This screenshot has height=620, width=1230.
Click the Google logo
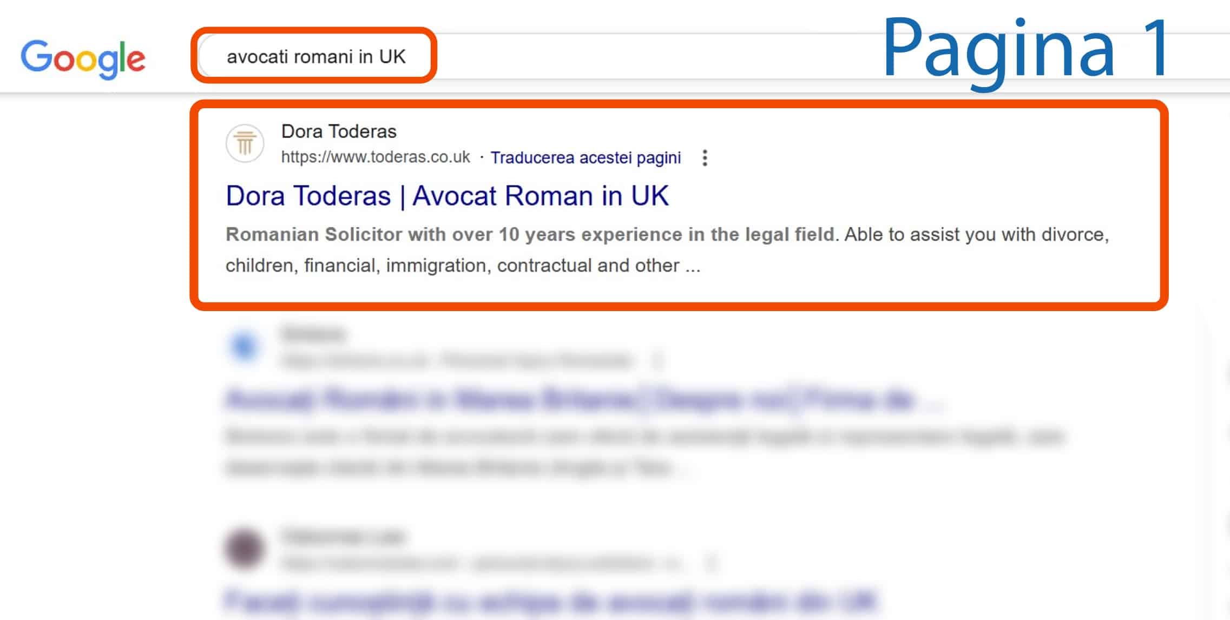click(x=82, y=58)
